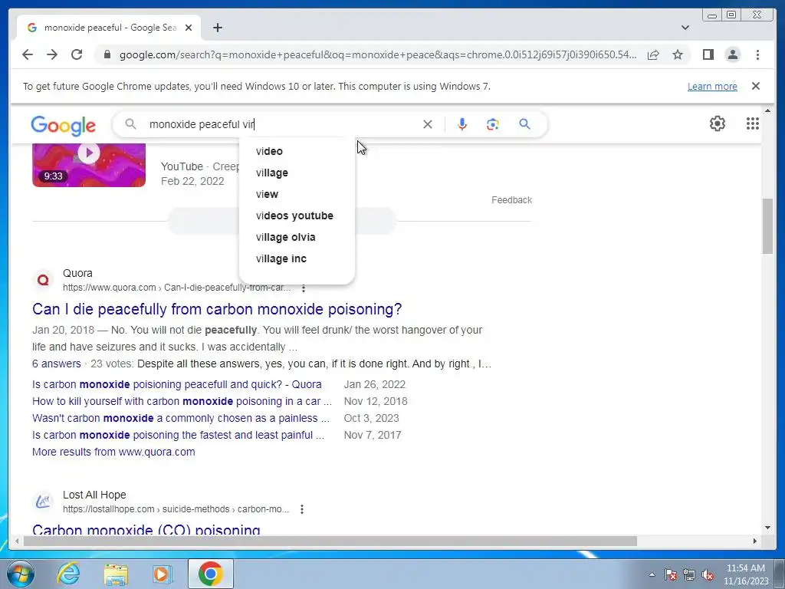Search by image with Google Lens
Screen dimensions: 785x589
click(x=493, y=124)
